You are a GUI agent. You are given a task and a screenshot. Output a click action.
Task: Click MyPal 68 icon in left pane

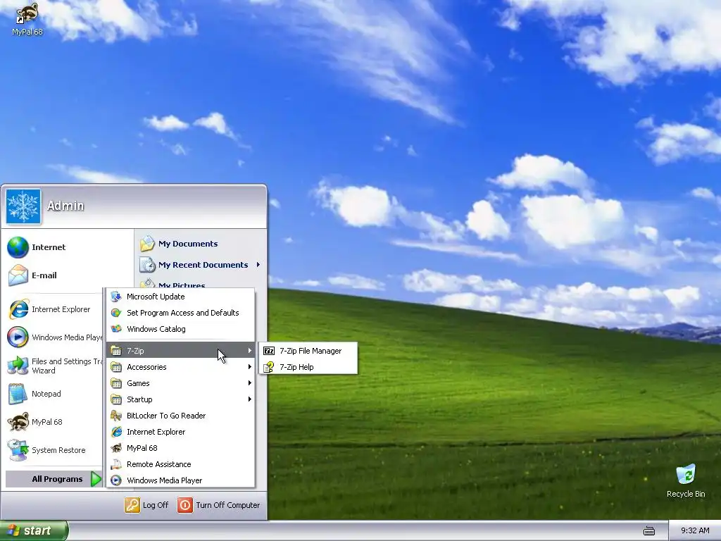click(18, 422)
